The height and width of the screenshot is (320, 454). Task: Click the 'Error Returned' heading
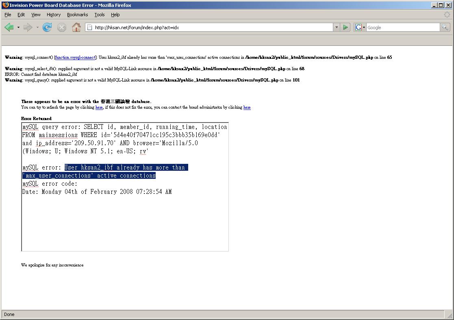(36, 118)
